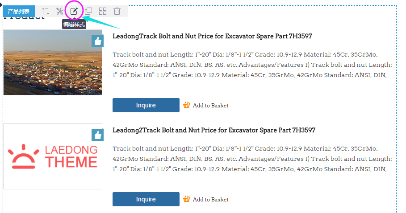Screen dimensions: 406x213
Task: Click Add to Basket for second product
Action: point(210,200)
